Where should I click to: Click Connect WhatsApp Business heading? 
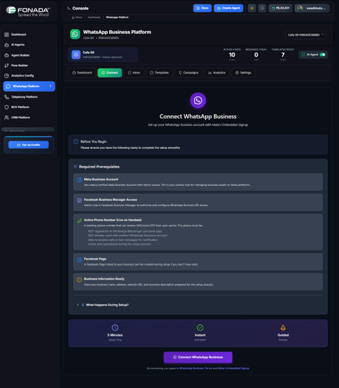click(x=198, y=117)
